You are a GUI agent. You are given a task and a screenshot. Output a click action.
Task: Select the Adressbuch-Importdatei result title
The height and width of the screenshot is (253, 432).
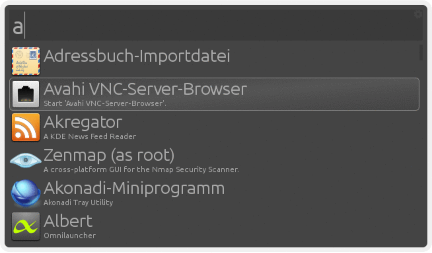tap(137, 56)
